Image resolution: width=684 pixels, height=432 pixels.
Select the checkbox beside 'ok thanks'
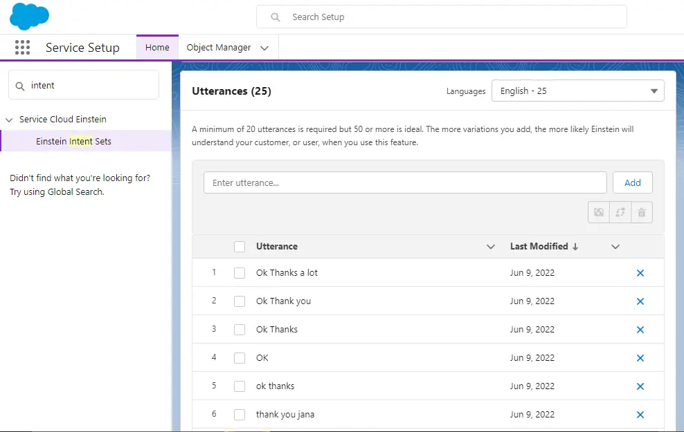tap(240, 386)
